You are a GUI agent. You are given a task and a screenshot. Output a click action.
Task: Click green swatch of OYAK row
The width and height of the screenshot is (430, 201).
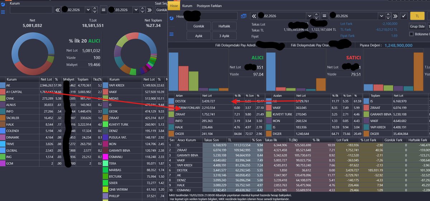[3, 98]
